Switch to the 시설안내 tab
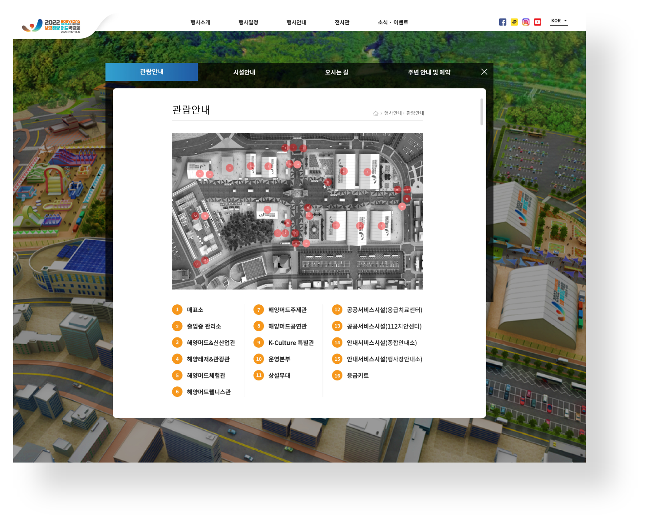Image resolution: width=651 pixels, height=528 pixels. [x=244, y=72]
